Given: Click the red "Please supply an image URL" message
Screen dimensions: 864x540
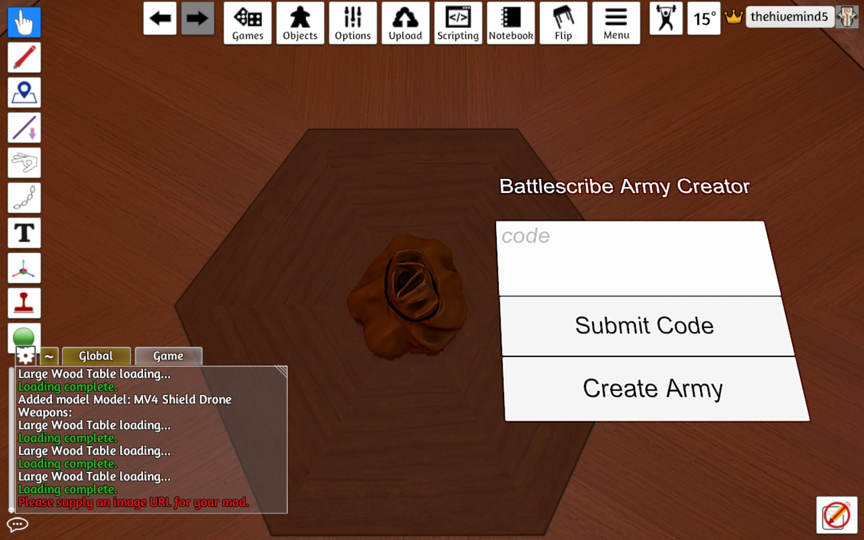Looking at the screenshot, I should pos(133,502).
